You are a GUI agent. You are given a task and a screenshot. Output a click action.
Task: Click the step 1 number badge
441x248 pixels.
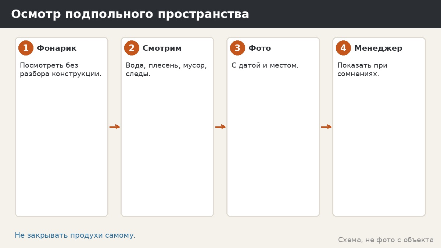[x=26, y=48]
